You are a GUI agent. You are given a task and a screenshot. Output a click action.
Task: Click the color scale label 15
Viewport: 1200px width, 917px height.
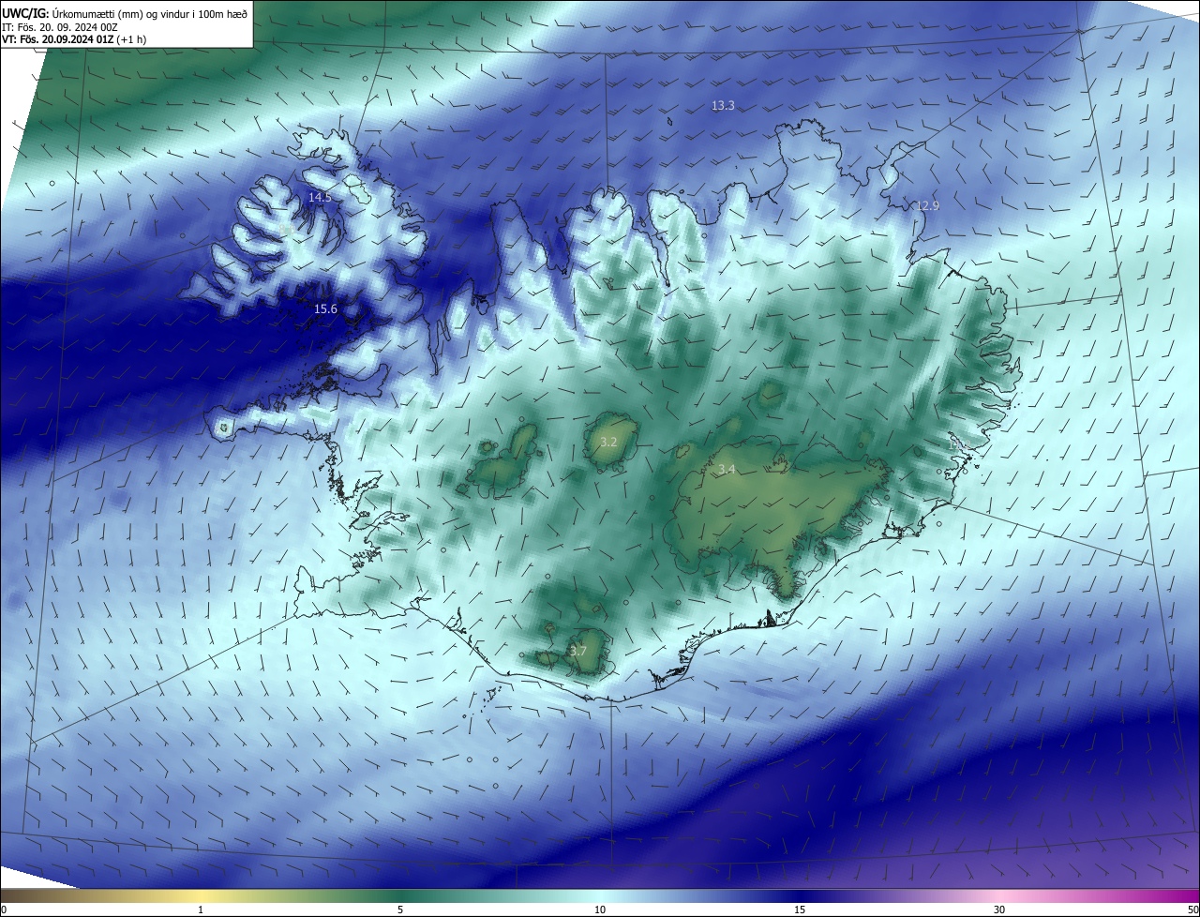tap(800, 909)
